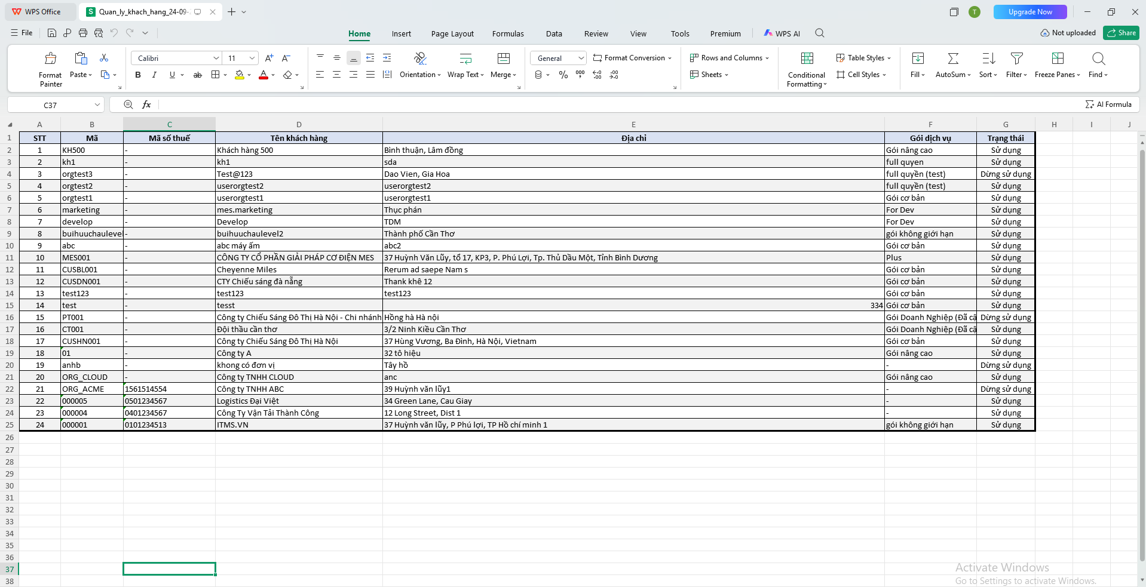Click the Fill down icon

[x=918, y=58]
